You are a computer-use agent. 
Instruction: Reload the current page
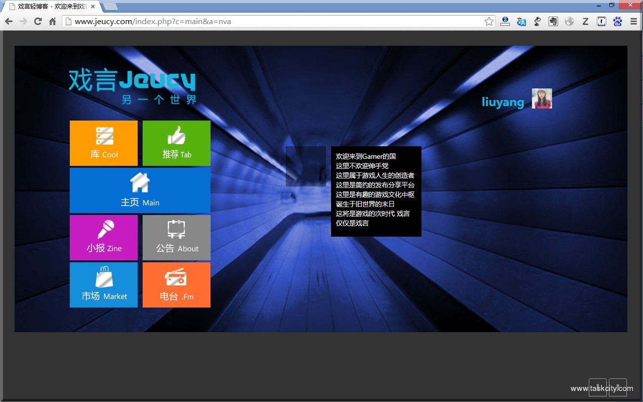[38, 21]
